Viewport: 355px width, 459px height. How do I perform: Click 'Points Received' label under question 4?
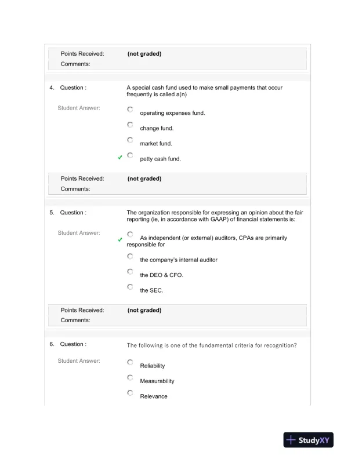(x=82, y=178)
